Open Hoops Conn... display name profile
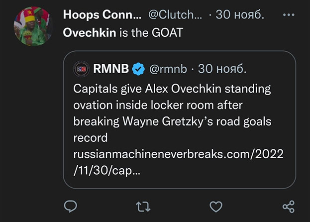 click(102, 15)
